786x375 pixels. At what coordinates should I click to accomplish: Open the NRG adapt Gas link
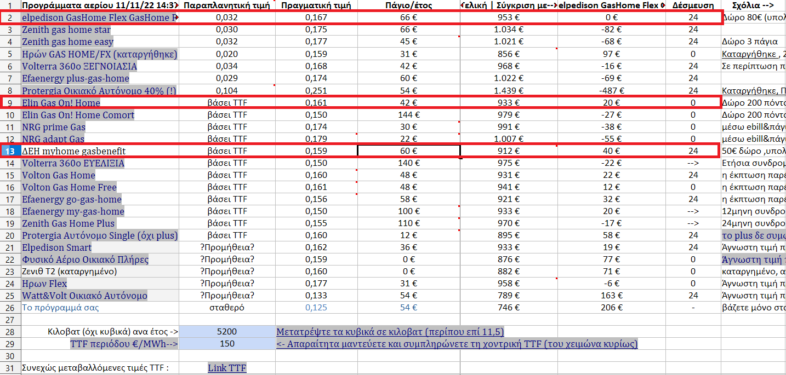point(53,139)
